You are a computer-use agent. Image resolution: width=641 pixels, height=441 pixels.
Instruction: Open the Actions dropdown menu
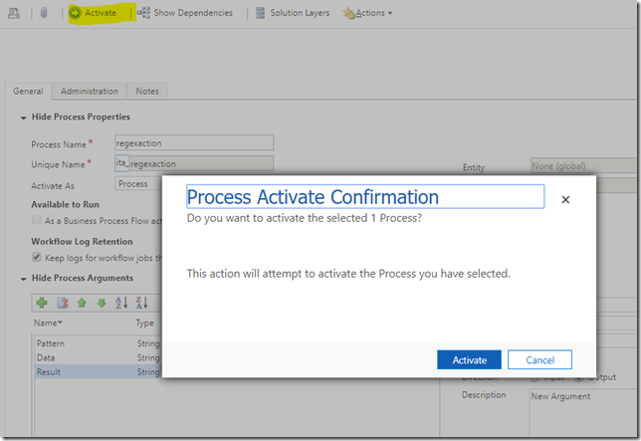pos(368,13)
